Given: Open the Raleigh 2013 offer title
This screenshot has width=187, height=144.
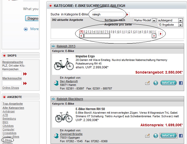Looking at the screenshot, I should [x=66, y=46].
